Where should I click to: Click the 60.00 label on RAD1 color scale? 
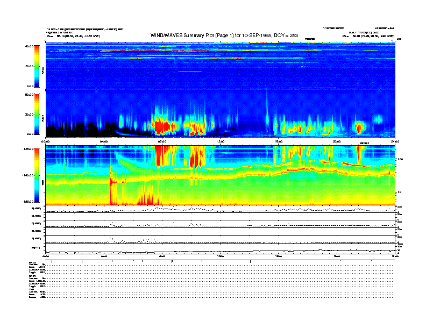pos(29,95)
